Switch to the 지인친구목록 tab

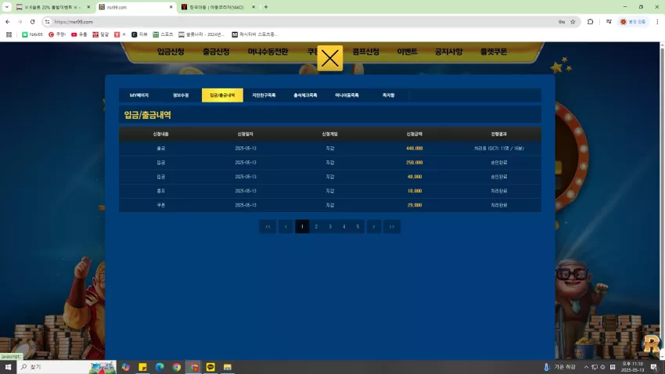tap(264, 95)
